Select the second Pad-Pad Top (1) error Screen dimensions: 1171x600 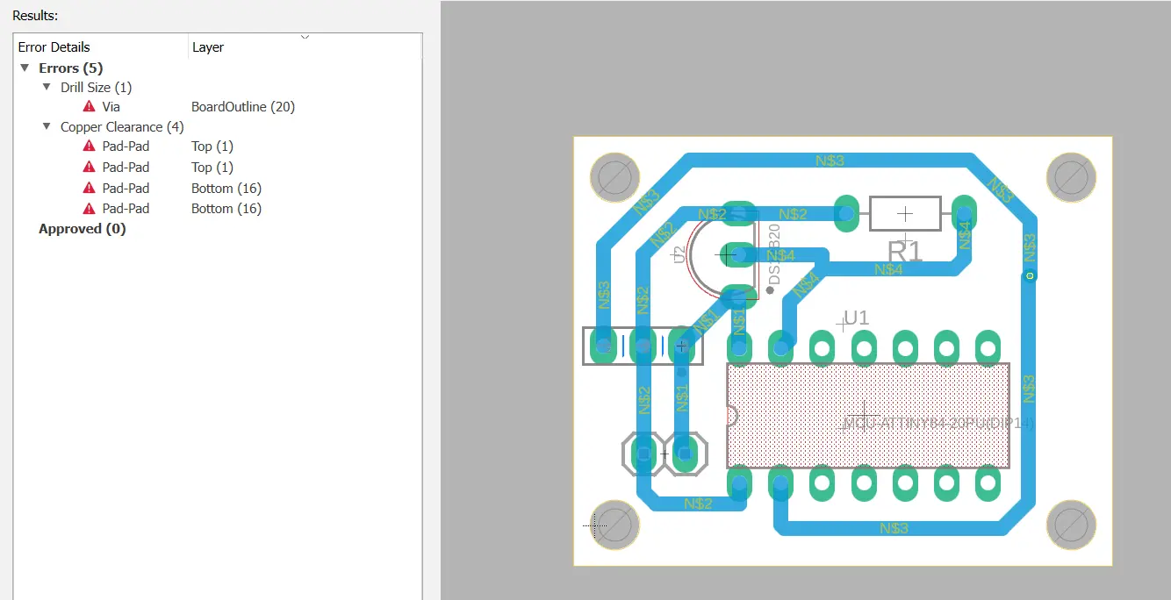pos(126,168)
